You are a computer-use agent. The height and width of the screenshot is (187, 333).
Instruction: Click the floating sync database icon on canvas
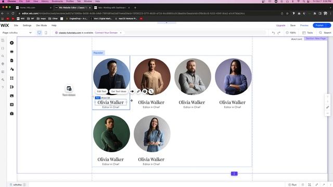point(69,89)
